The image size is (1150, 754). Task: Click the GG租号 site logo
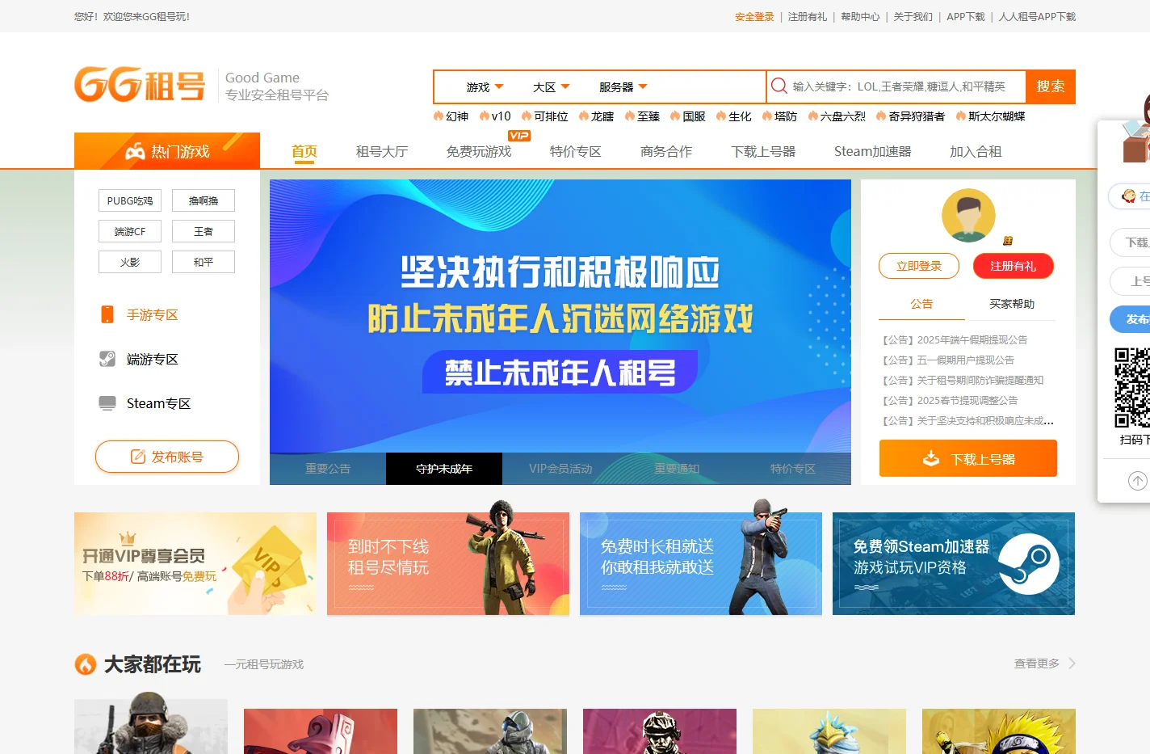(x=140, y=85)
